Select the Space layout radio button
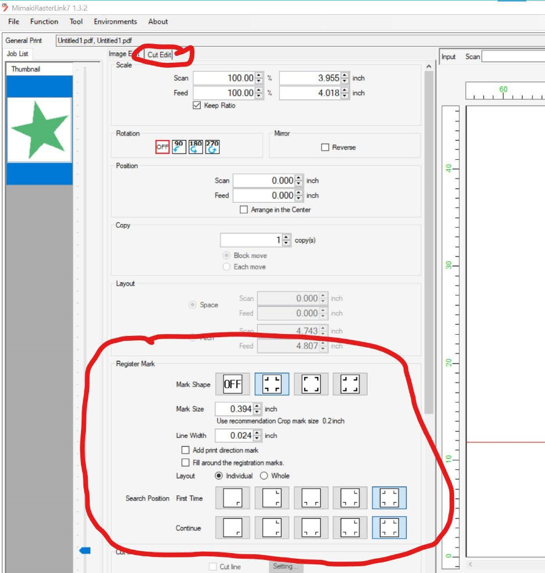Viewport: 545px width, 573px height. click(192, 305)
